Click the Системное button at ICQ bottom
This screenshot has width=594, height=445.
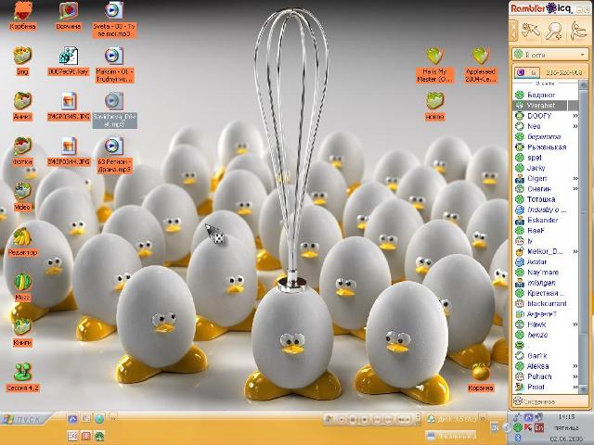[x=550, y=401]
